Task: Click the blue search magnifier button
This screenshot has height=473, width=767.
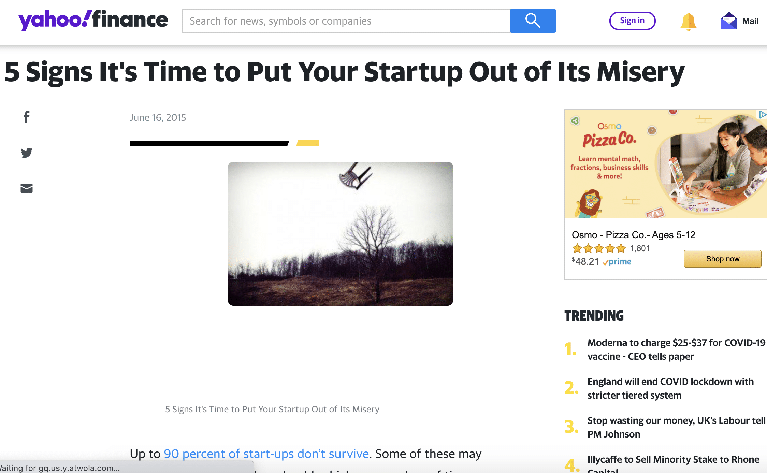Action: tap(533, 21)
